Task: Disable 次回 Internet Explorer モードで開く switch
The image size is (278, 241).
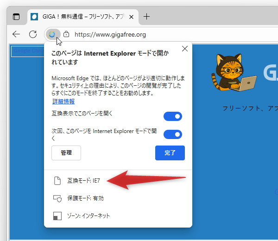Action: click(172, 134)
